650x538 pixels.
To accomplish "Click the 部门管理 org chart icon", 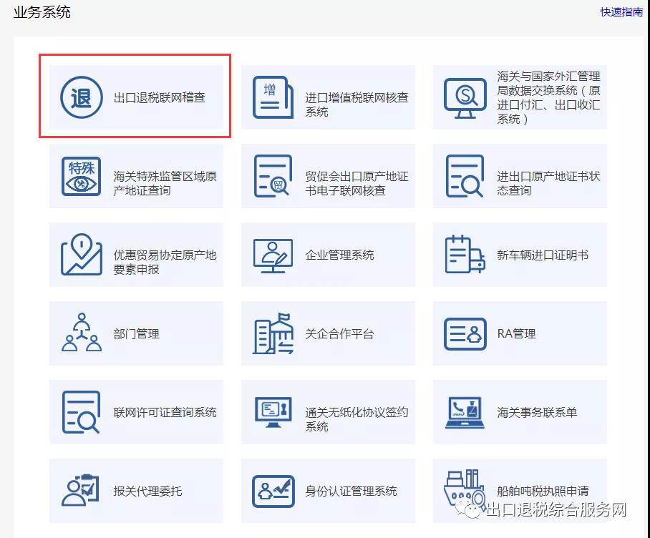I will (81, 333).
